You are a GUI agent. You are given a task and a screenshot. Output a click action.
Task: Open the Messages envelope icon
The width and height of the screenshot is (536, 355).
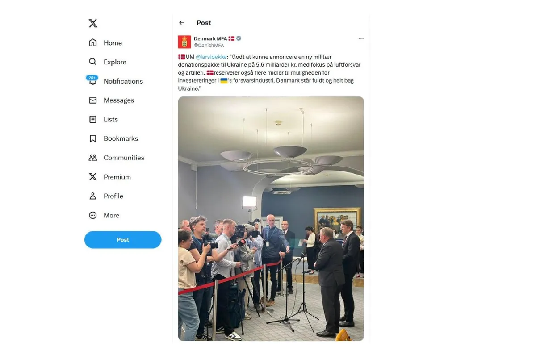(x=93, y=100)
